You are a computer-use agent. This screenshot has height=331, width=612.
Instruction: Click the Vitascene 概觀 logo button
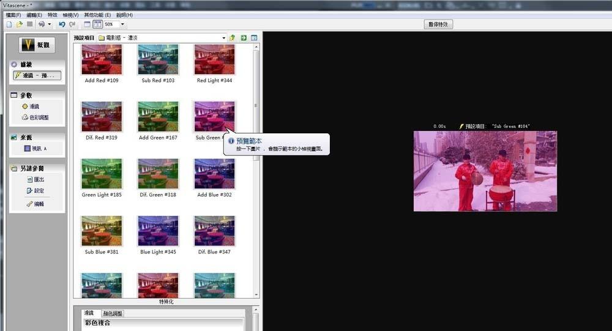click(37, 45)
